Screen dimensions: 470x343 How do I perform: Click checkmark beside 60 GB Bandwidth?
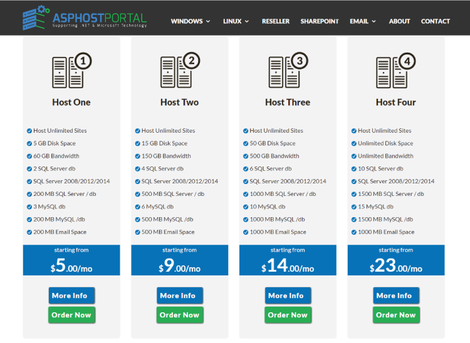(29, 156)
